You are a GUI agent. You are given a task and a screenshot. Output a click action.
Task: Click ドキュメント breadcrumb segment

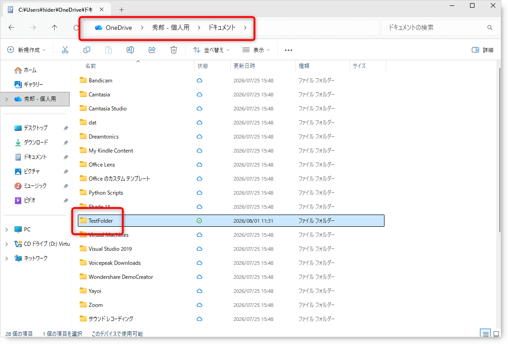pyautogui.click(x=222, y=28)
